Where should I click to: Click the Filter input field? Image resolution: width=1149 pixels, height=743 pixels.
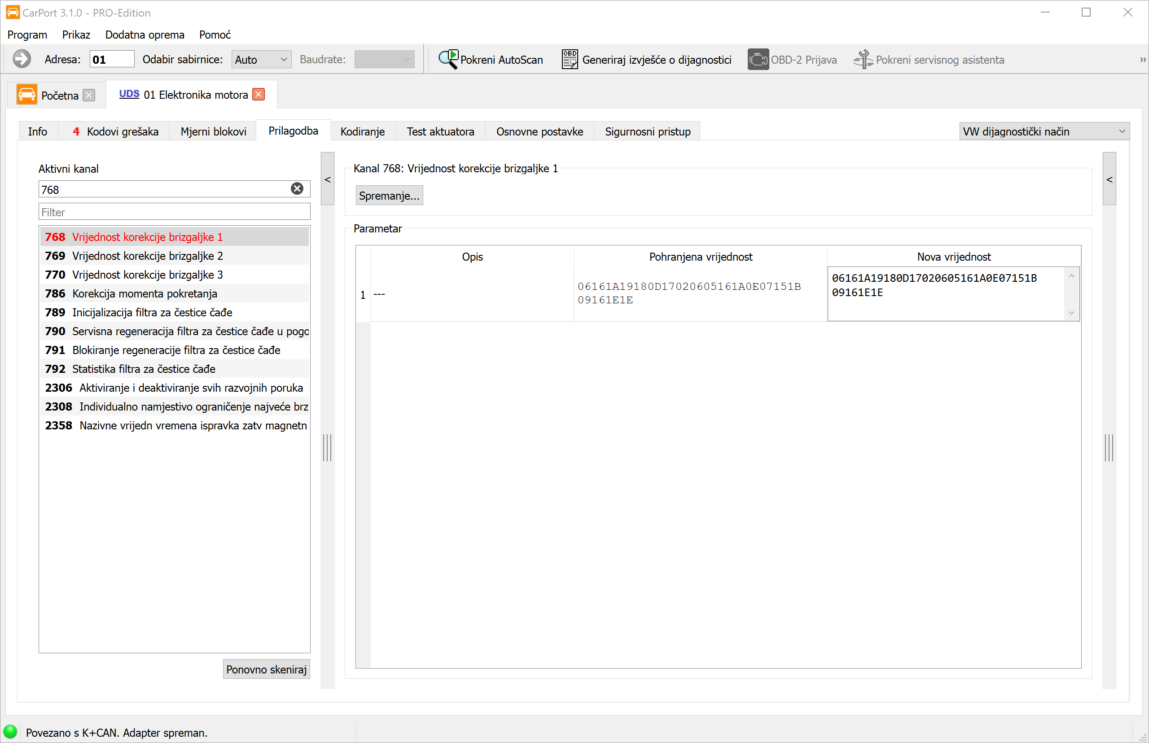tap(174, 212)
